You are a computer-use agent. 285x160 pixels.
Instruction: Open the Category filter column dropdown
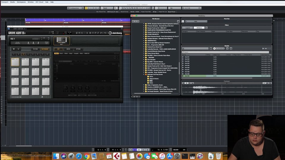click(x=189, y=31)
